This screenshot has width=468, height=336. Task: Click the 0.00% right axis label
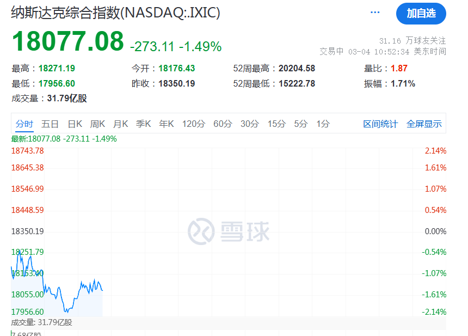click(x=435, y=231)
